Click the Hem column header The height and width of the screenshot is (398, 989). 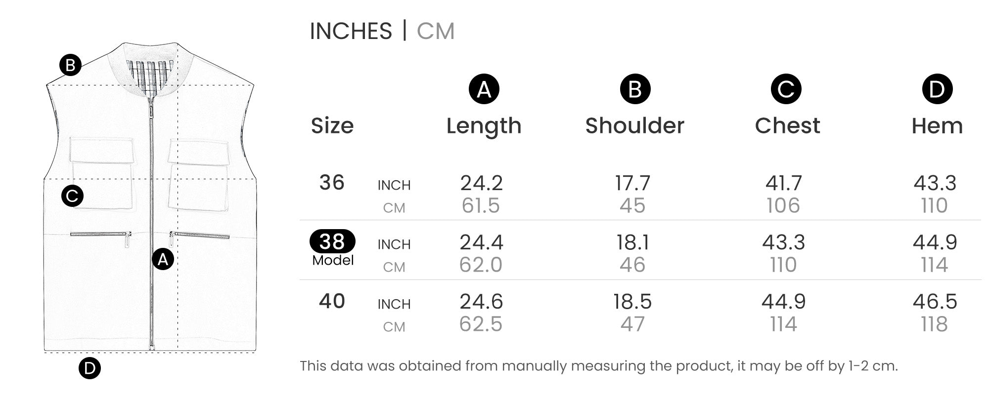point(937,126)
